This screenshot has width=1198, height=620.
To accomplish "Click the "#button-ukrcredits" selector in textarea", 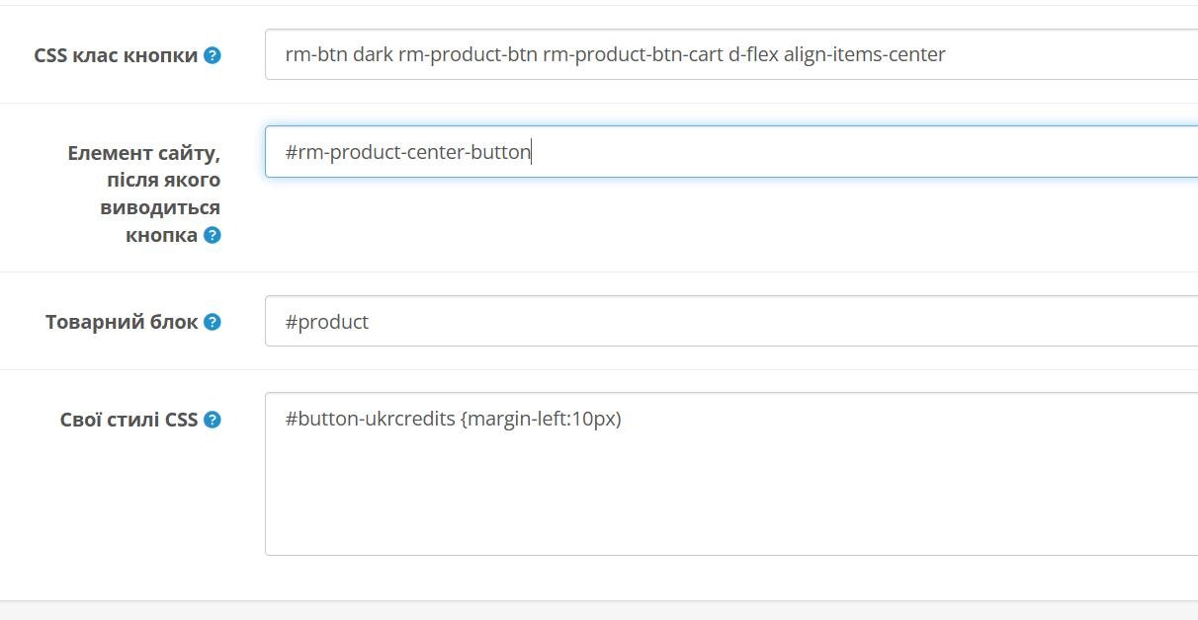I will [370, 419].
